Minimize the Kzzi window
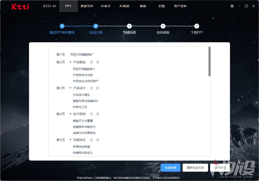Screen dimensions: 259x181 pos(239,6)
